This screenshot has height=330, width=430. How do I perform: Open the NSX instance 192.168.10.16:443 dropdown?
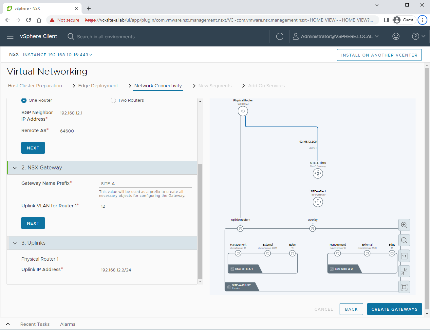click(x=57, y=55)
